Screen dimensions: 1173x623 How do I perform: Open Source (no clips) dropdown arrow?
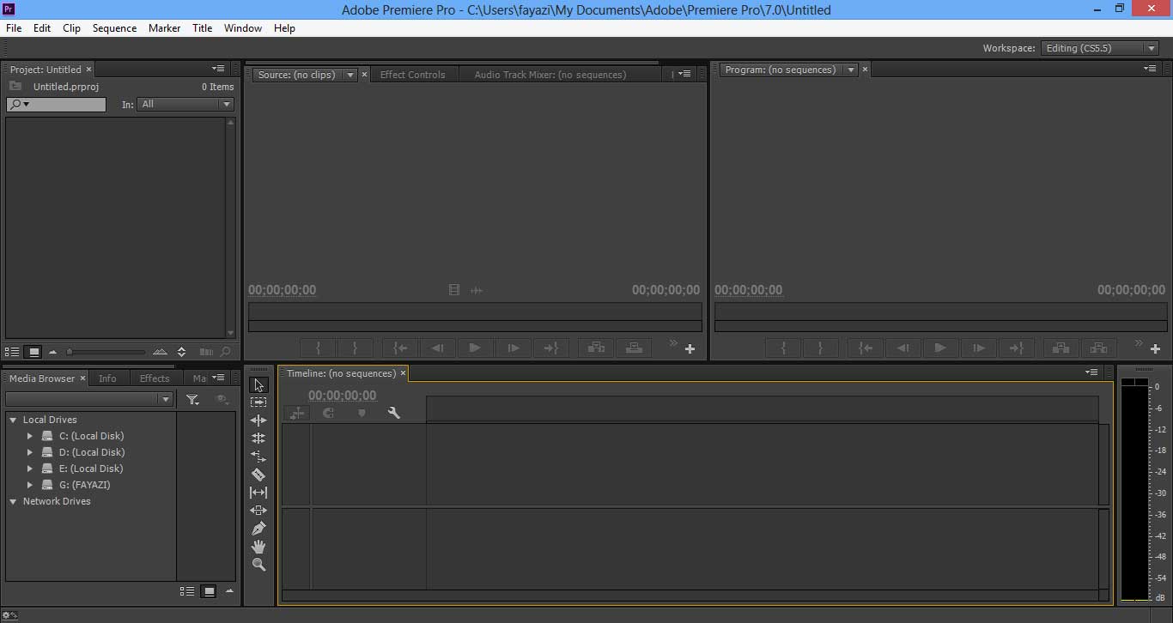tap(349, 75)
